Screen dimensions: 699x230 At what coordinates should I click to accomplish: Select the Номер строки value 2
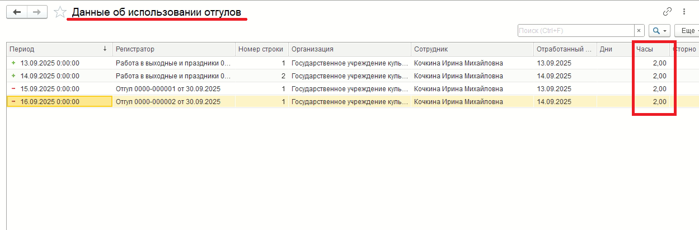click(261, 76)
